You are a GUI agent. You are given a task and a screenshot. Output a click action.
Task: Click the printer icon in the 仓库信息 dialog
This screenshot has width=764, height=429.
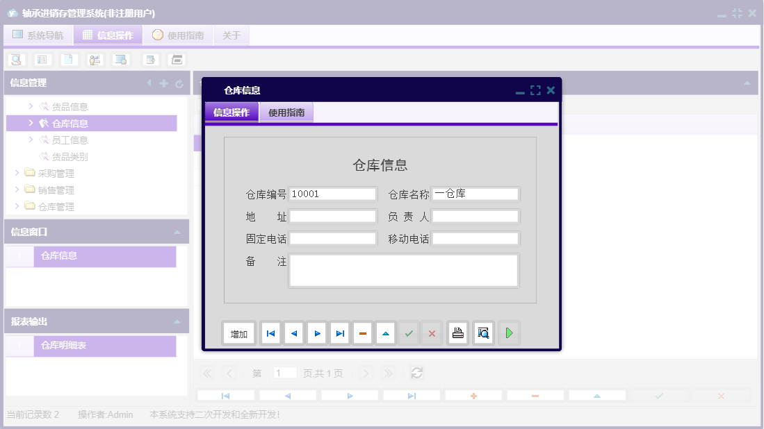click(457, 333)
